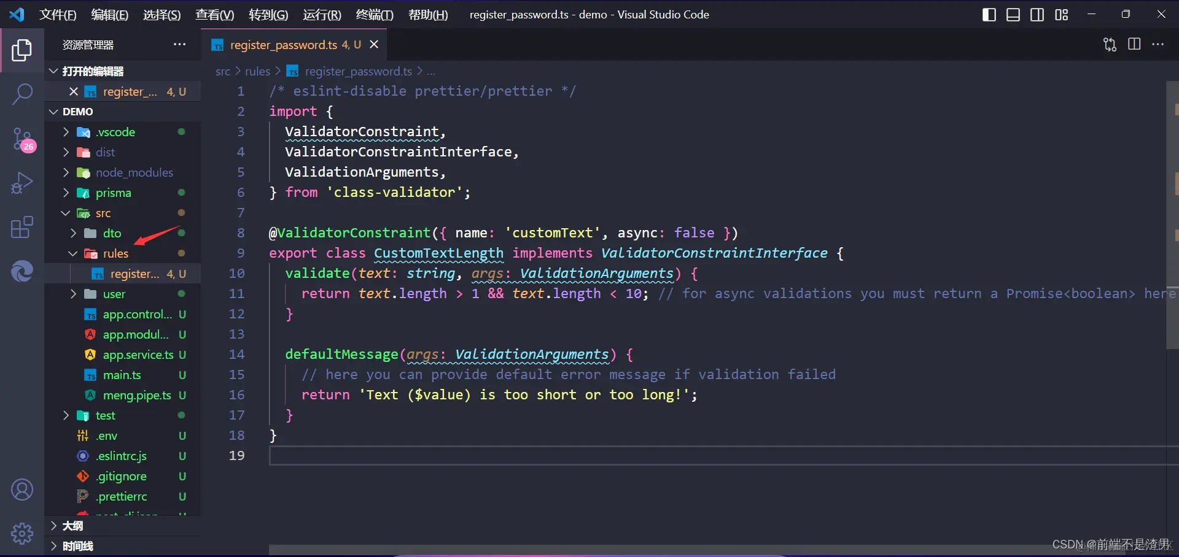Open Edit menu 编辑(E)
Image resolution: width=1179 pixels, height=557 pixels.
109,15
